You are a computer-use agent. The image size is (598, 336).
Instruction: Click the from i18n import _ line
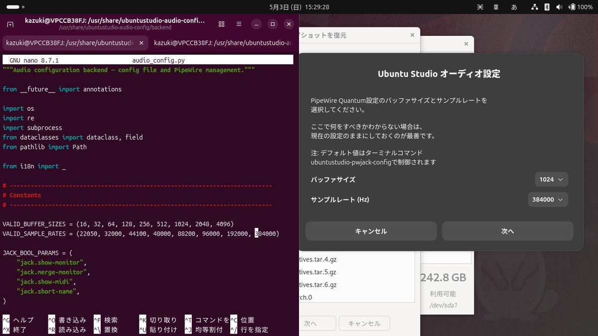34,166
